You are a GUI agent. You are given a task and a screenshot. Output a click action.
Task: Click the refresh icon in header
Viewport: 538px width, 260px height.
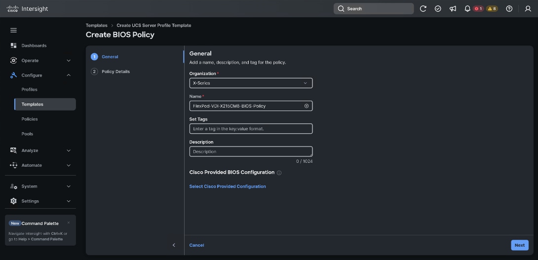[x=423, y=8]
